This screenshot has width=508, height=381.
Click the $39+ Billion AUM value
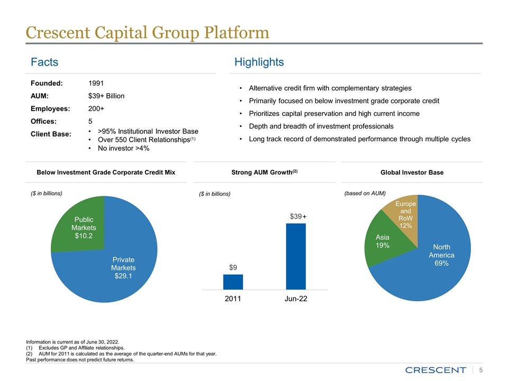pyautogui.click(x=106, y=96)
